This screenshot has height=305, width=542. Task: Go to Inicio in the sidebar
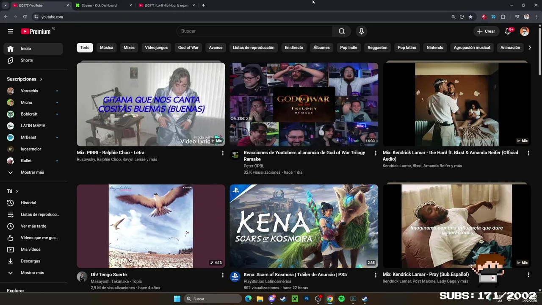pos(33,49)
